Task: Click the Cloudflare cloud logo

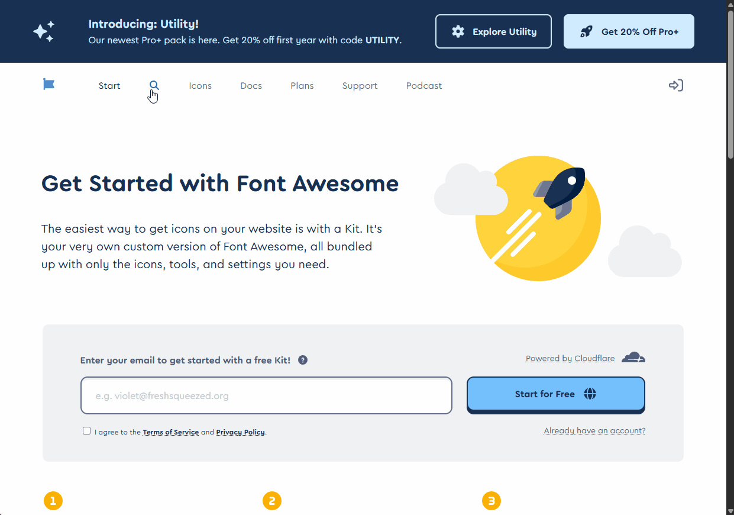Action: pyautogui.click(x=633, y=357)
